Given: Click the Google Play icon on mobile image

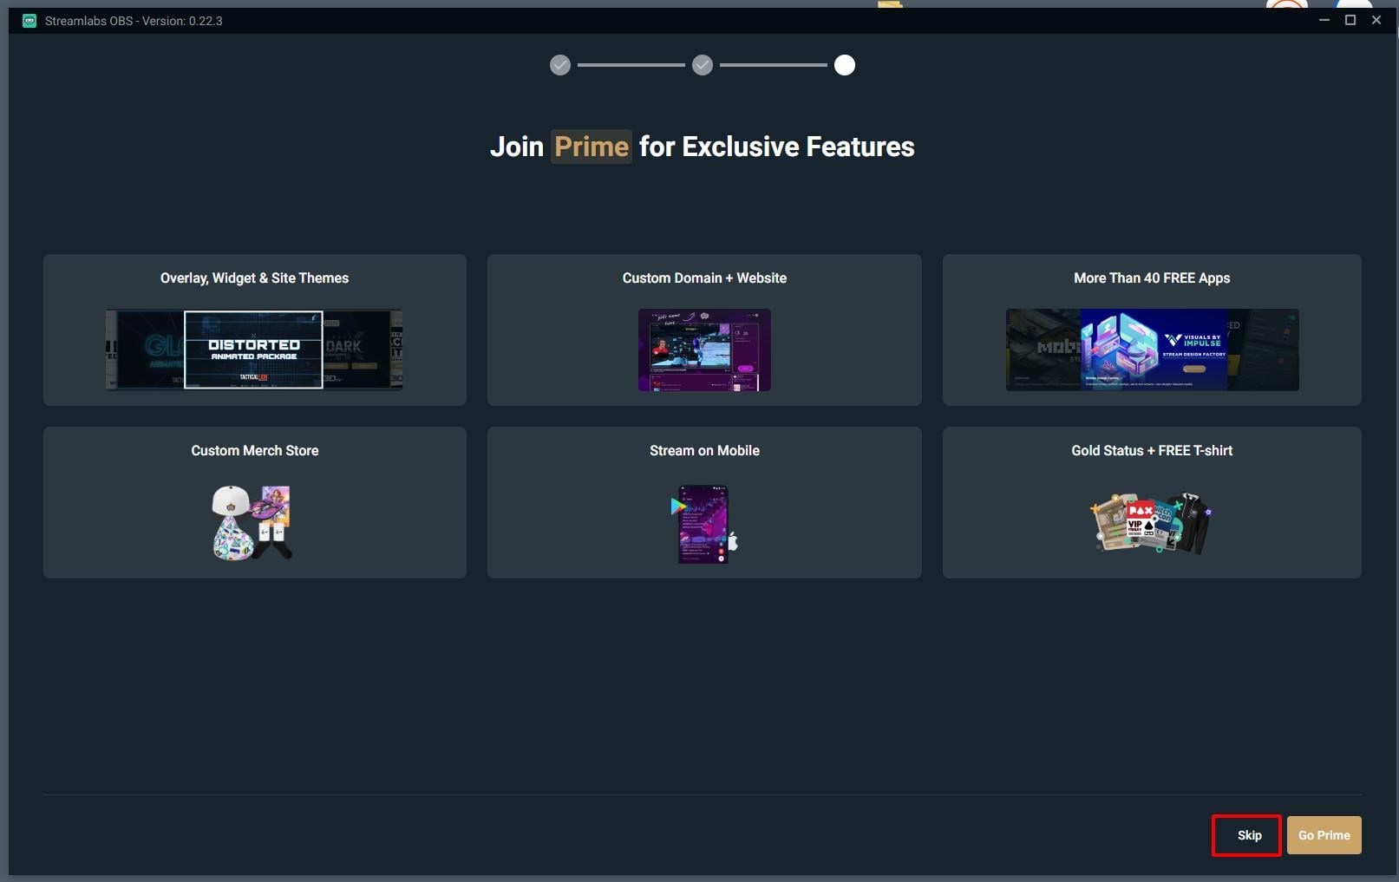Looking at the screenshot, I should click(677, 506).
